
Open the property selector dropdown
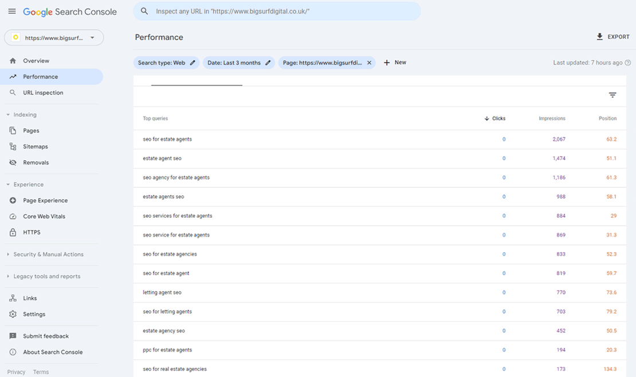[54, 38]
